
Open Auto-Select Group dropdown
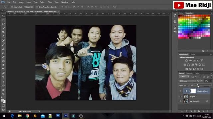coord(29,7)
